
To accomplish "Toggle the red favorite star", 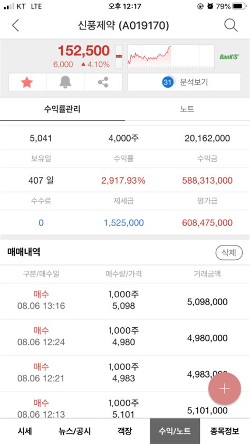I will tap(27, 82).
